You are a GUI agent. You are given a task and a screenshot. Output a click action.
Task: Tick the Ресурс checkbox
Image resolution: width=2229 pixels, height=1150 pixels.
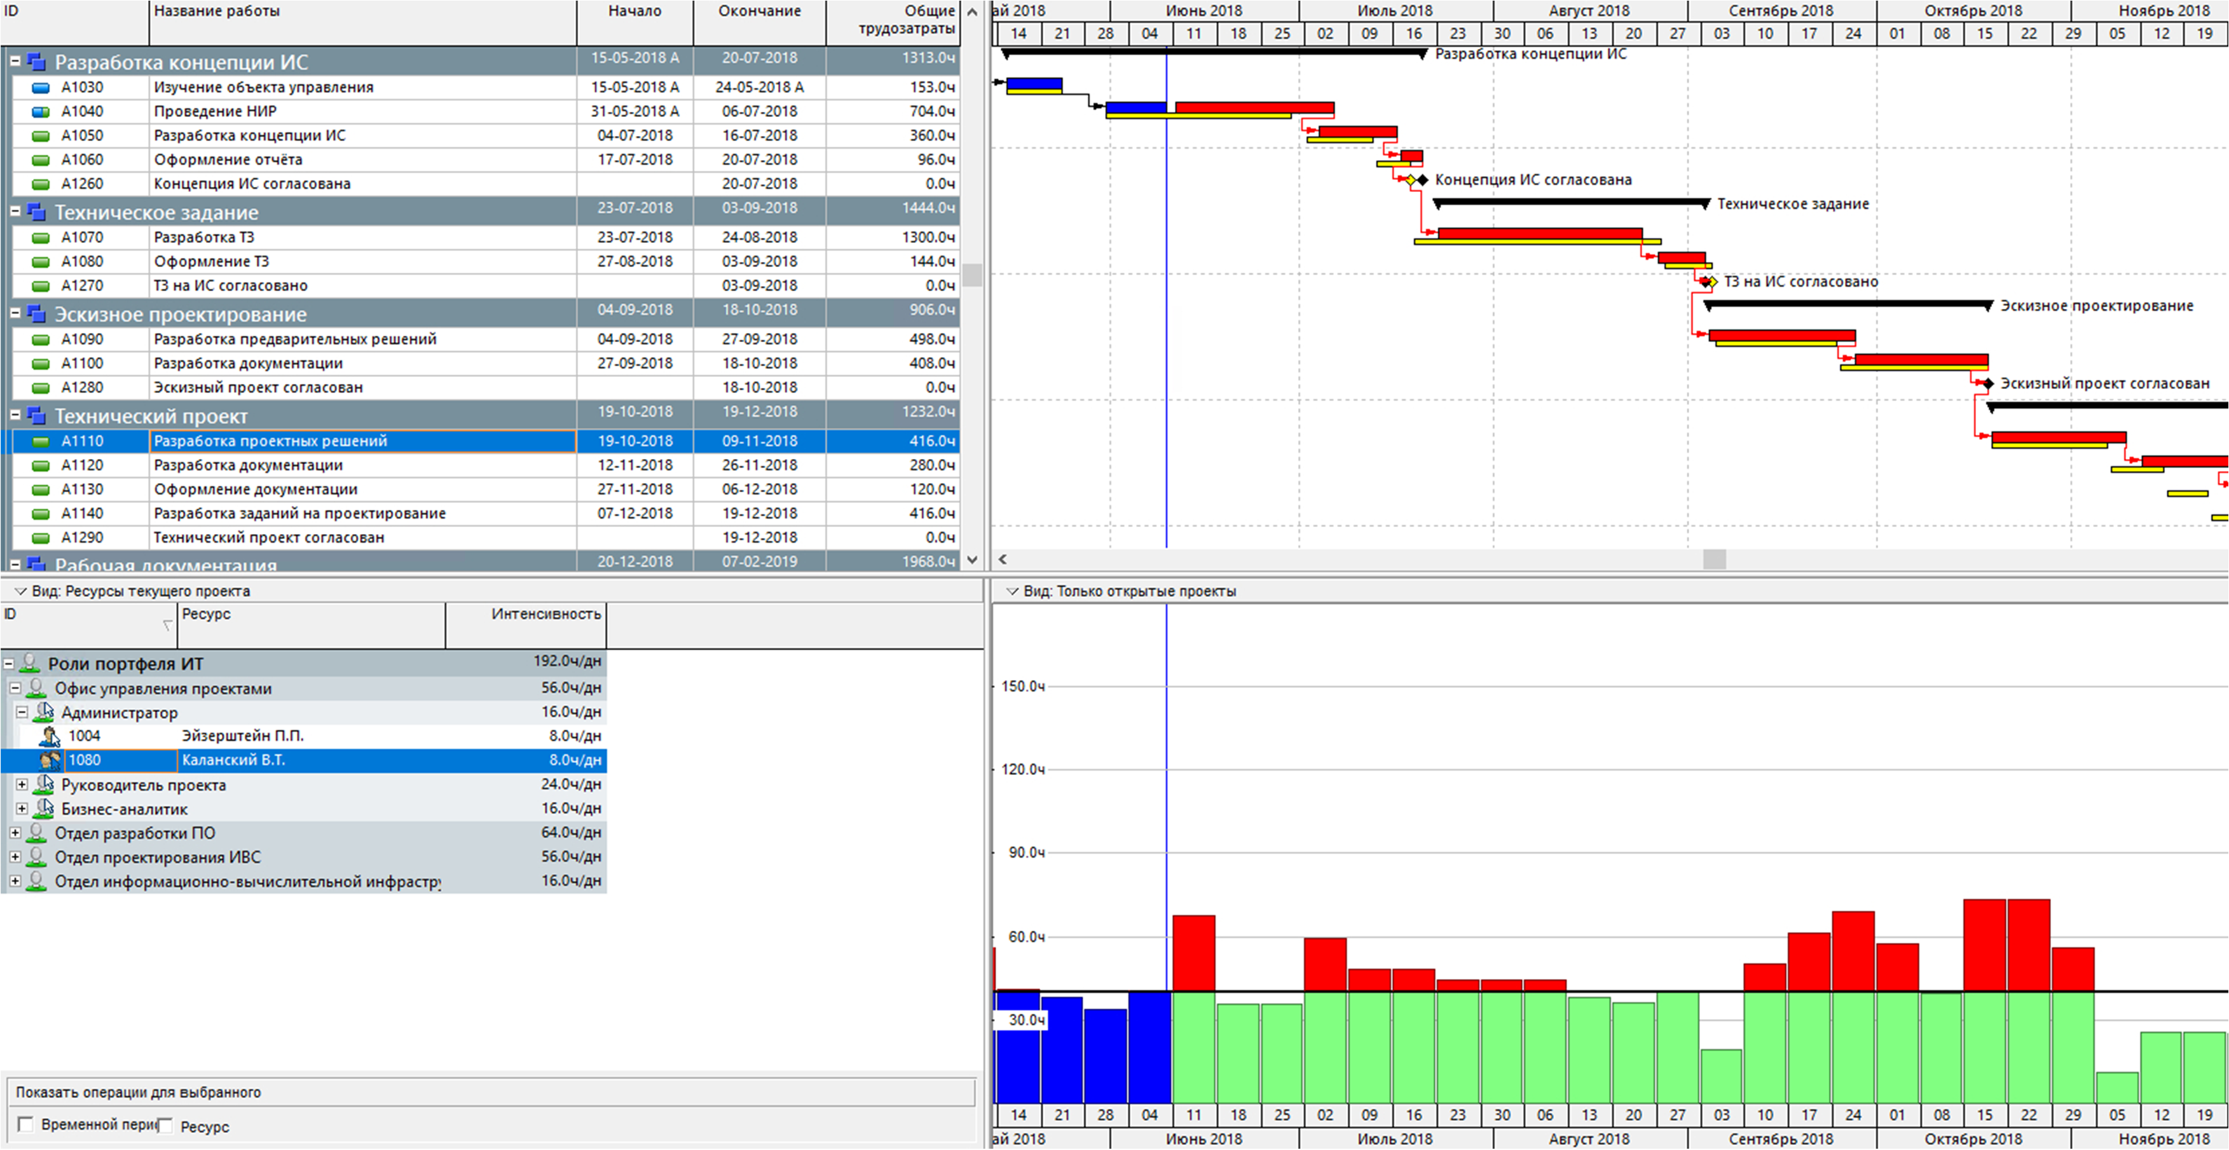[x=165, y=1126]
